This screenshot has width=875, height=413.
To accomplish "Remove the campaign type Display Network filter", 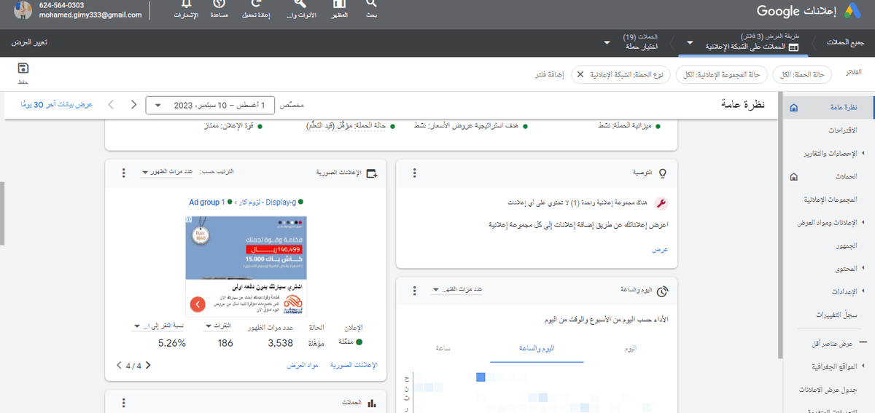I will [x=580, y=74].
